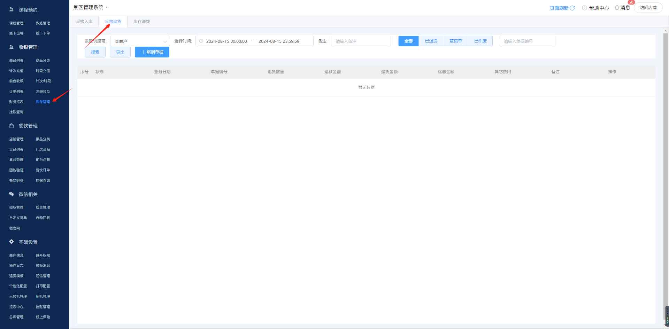Image resolution: width=669 pixels, height=329 pixels.
Task: Open the 本商户 supplier dropdown
Action: pos(140,41)
